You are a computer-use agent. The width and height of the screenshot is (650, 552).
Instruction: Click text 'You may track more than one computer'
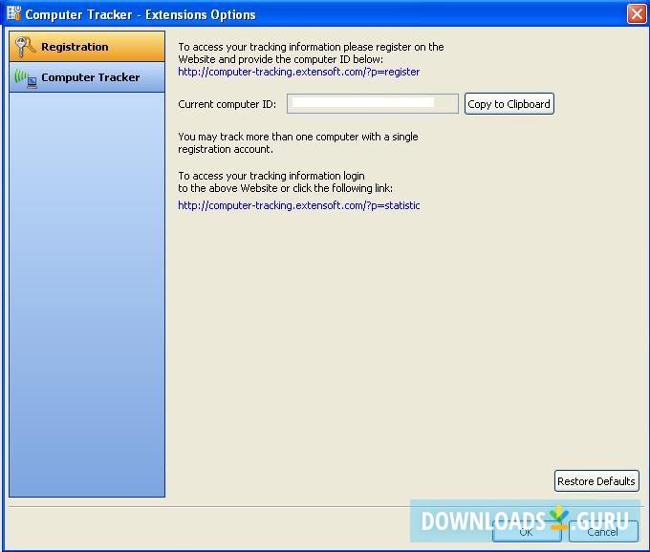click(269, 137)
